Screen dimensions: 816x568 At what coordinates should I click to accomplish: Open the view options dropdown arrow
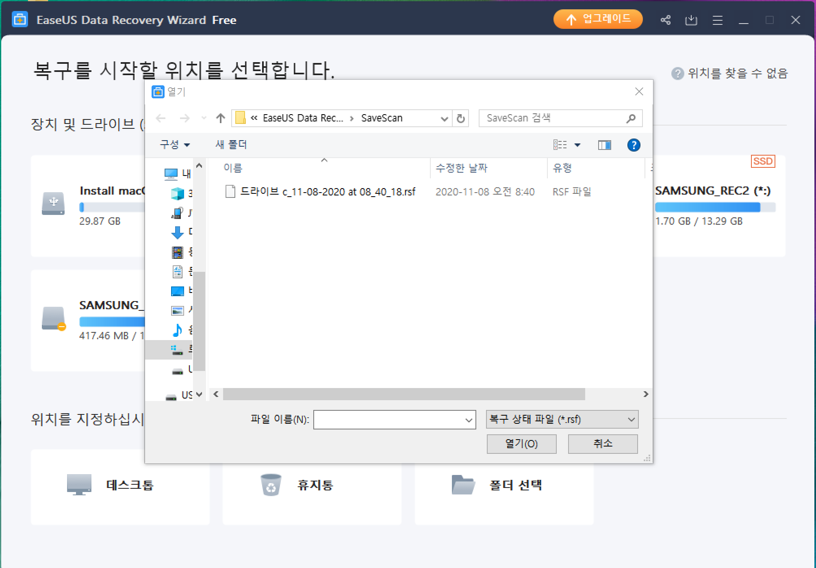pyautogui.click(x=577, y=145)
